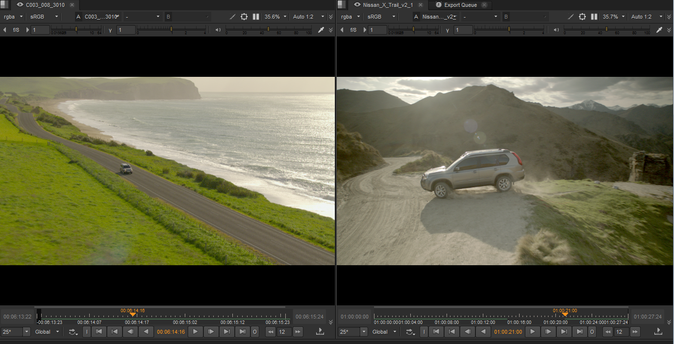
Task: Click the gain value field in right viewer
Action: click(377, 30)
